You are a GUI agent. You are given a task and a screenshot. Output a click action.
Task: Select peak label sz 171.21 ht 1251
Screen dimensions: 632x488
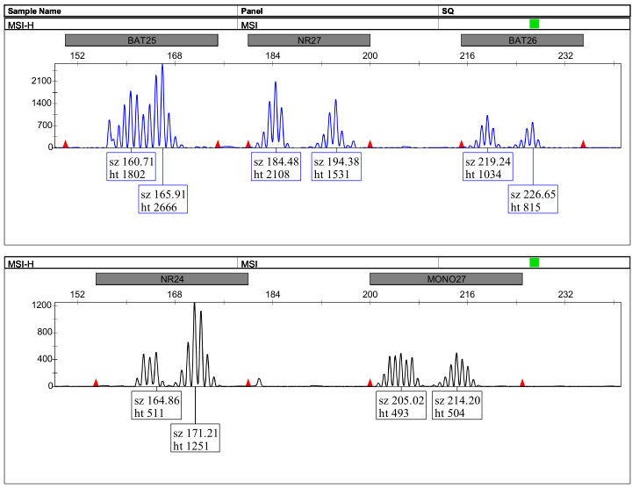pos(195,439)
